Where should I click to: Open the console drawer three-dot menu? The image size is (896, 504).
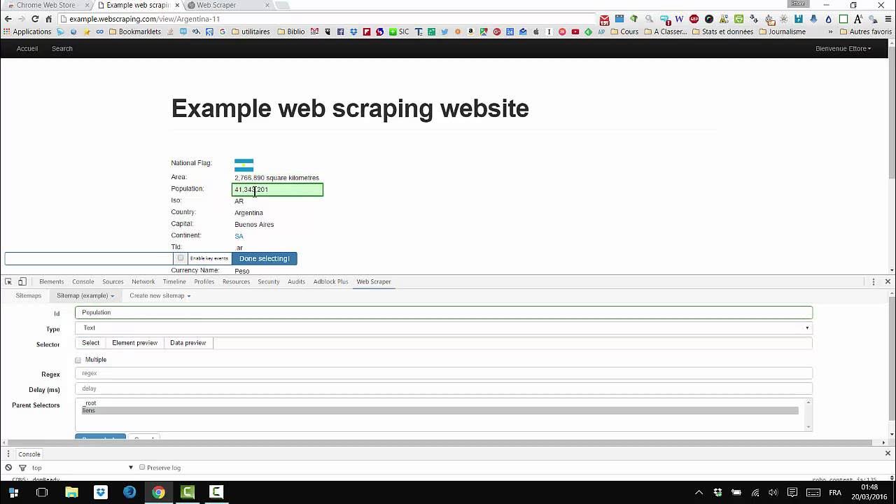point(8,454)
